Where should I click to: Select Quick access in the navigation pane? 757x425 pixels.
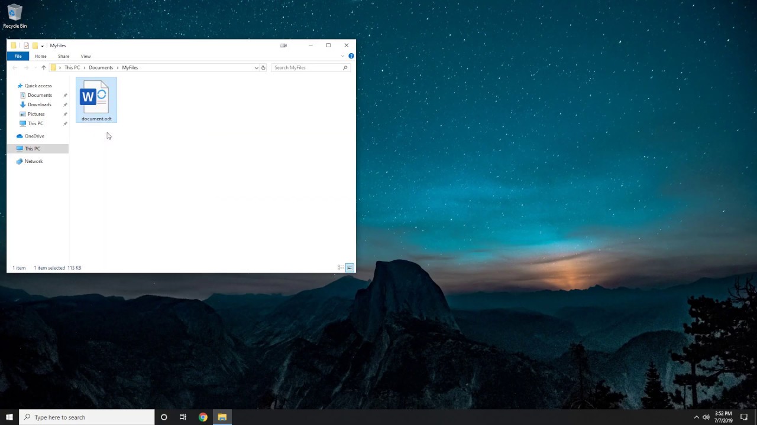click(x=38, y=86)
